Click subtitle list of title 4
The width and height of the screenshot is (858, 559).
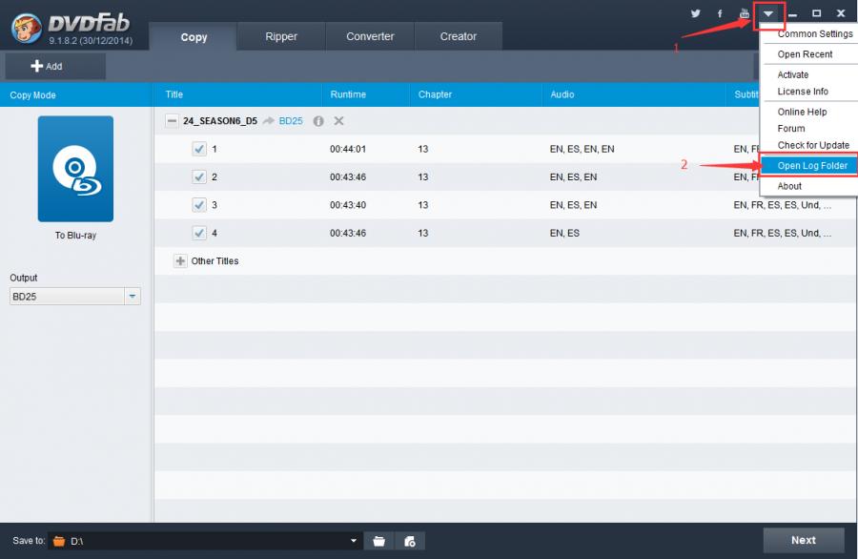tap(783, 233)
